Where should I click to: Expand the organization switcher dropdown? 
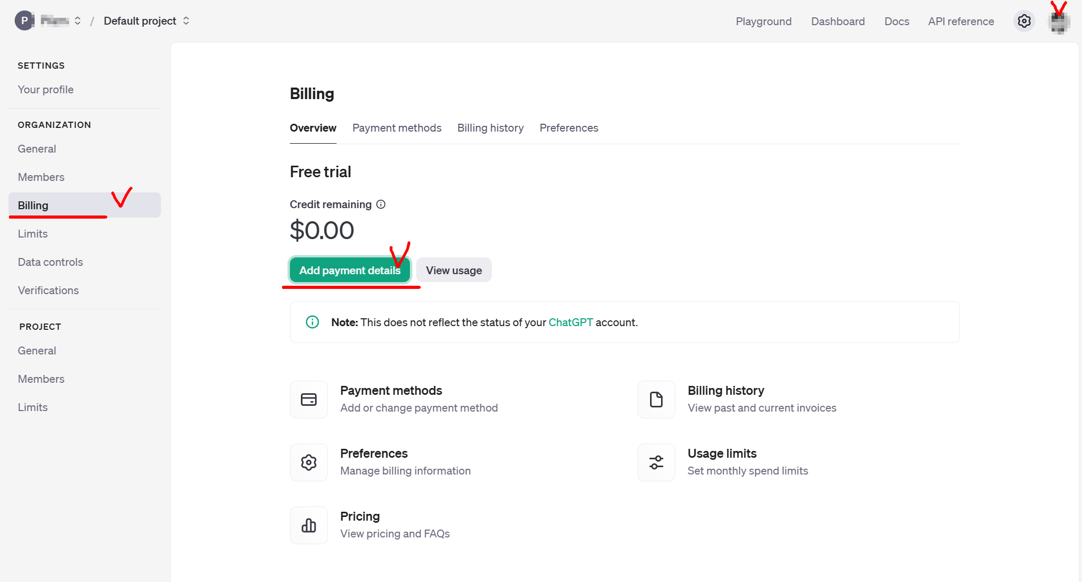point(78,21)
